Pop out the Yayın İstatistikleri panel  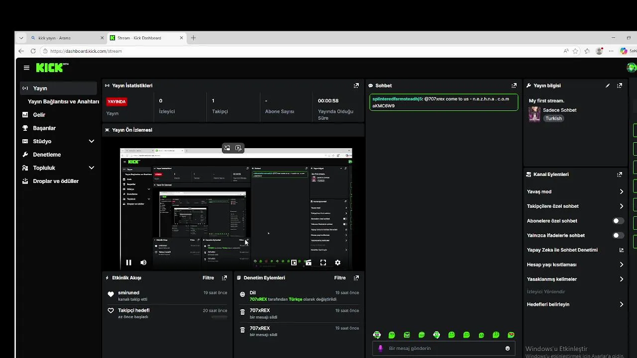(x=356, y=86)
